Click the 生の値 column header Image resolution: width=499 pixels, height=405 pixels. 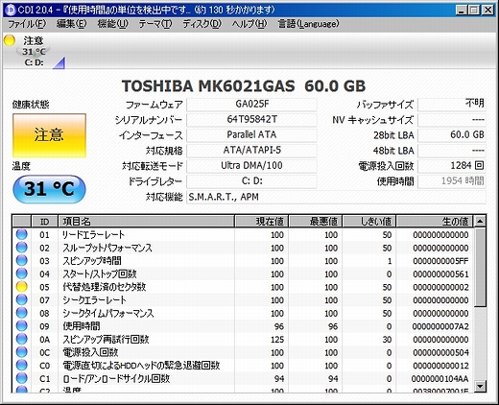click(x=435, y=222)
